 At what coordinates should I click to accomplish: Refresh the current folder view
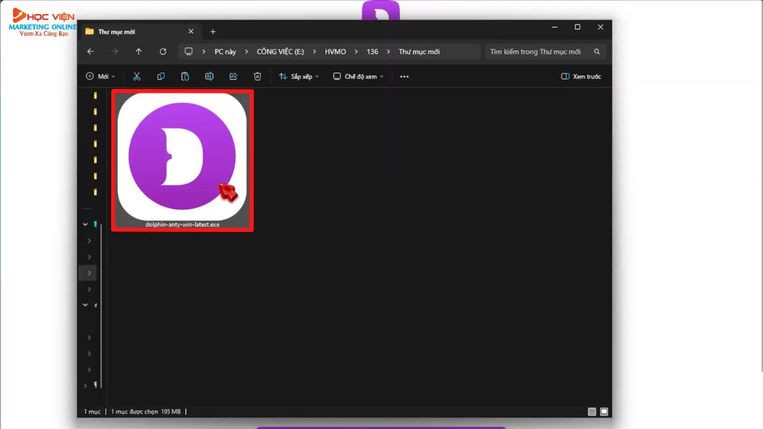click(163, 51)
